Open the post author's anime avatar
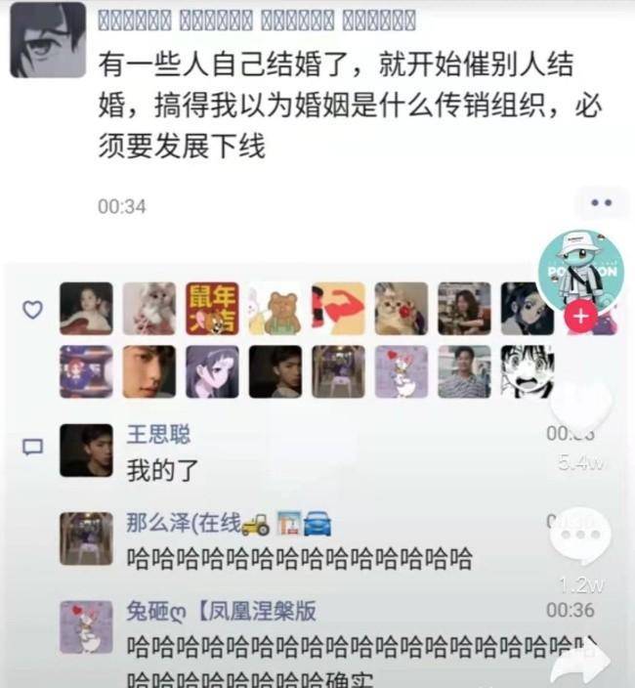This screenshot has height=688, width=635. click(48, 40)
